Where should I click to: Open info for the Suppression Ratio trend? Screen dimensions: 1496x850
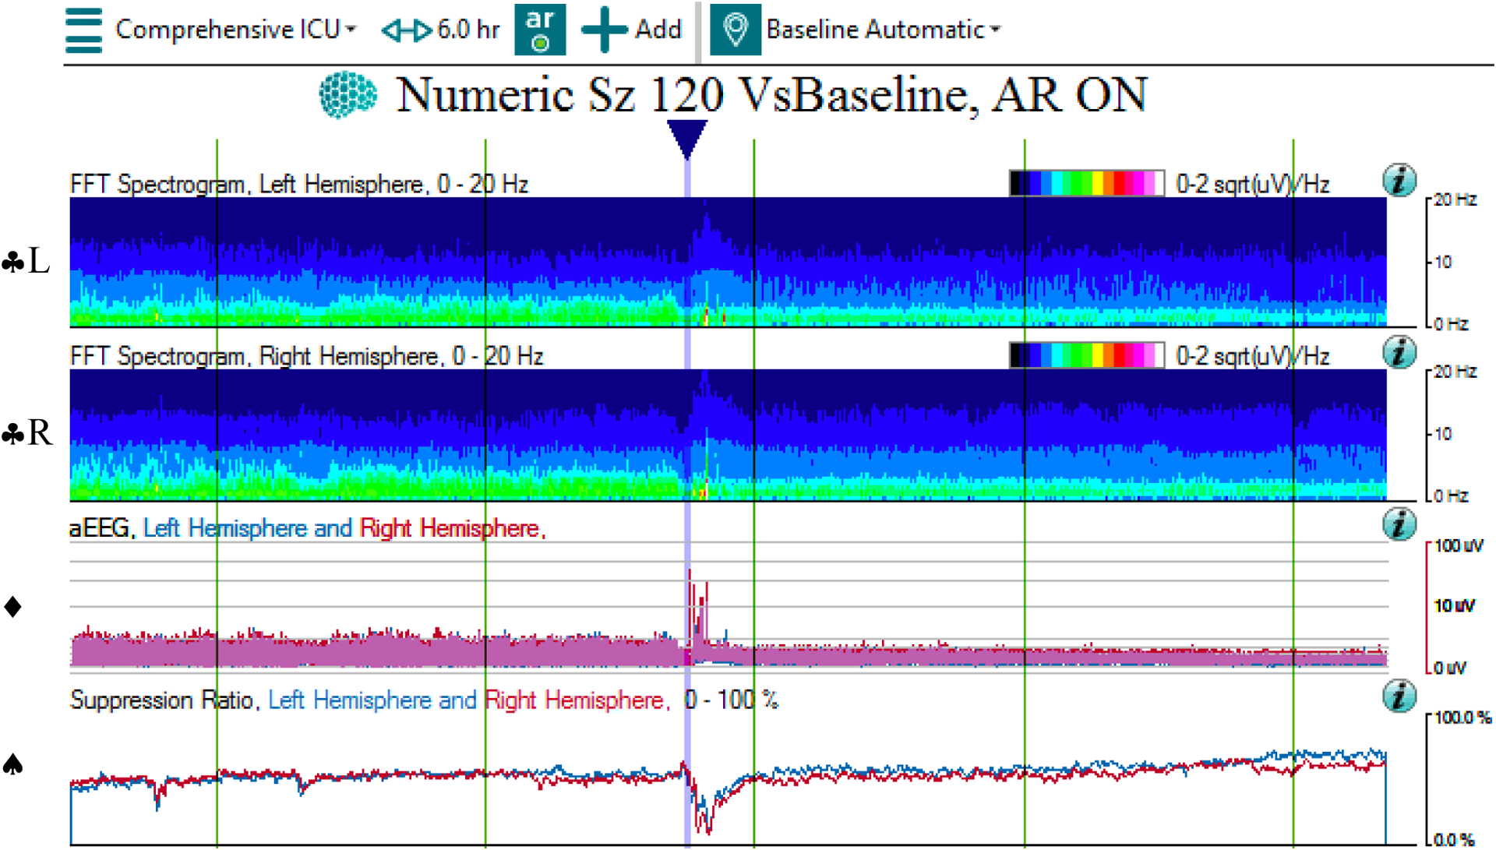1399,696
